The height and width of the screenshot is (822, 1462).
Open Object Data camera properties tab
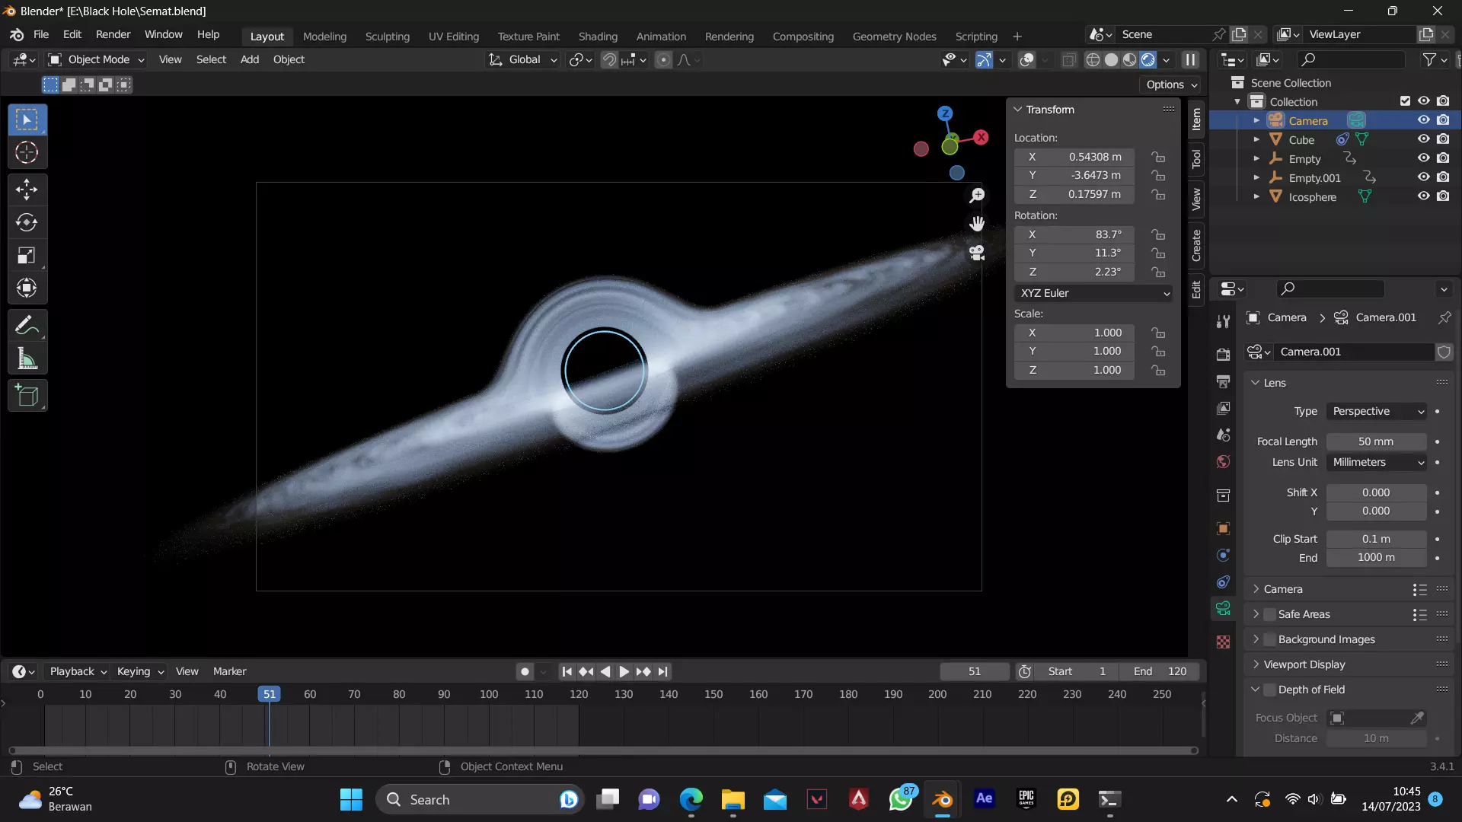1223,608
